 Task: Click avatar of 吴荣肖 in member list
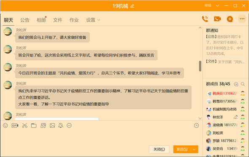pyautogui.click(x=208, y=149)
